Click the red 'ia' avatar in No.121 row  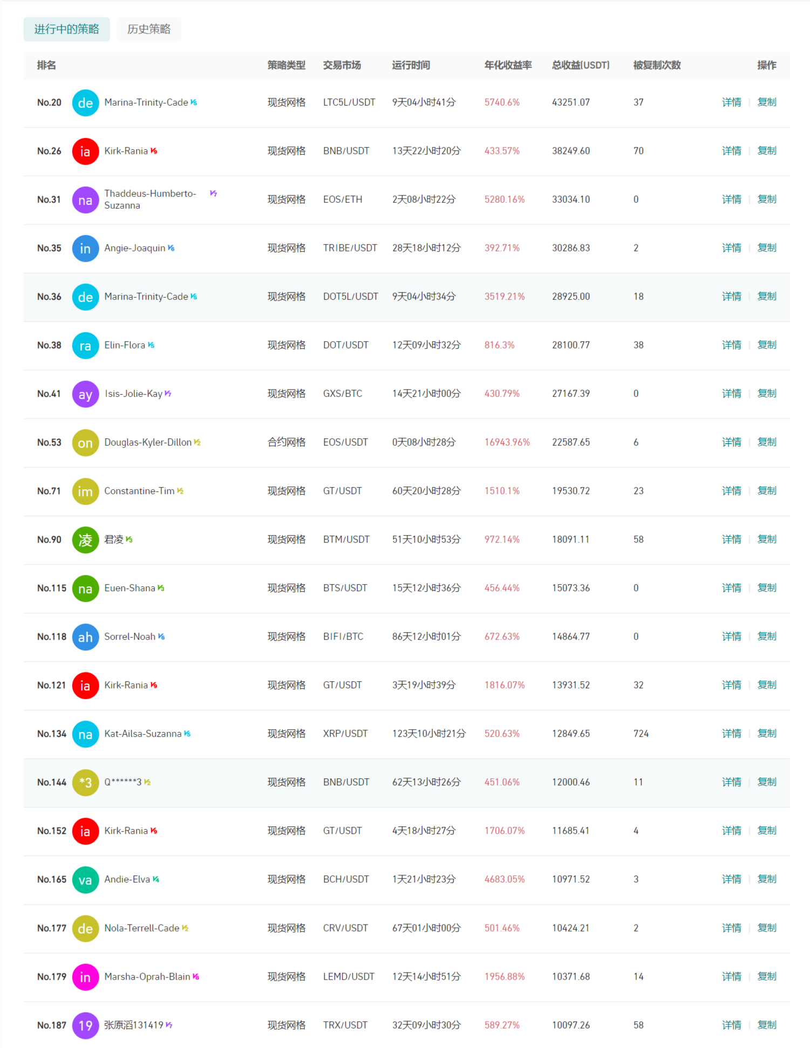85,685
